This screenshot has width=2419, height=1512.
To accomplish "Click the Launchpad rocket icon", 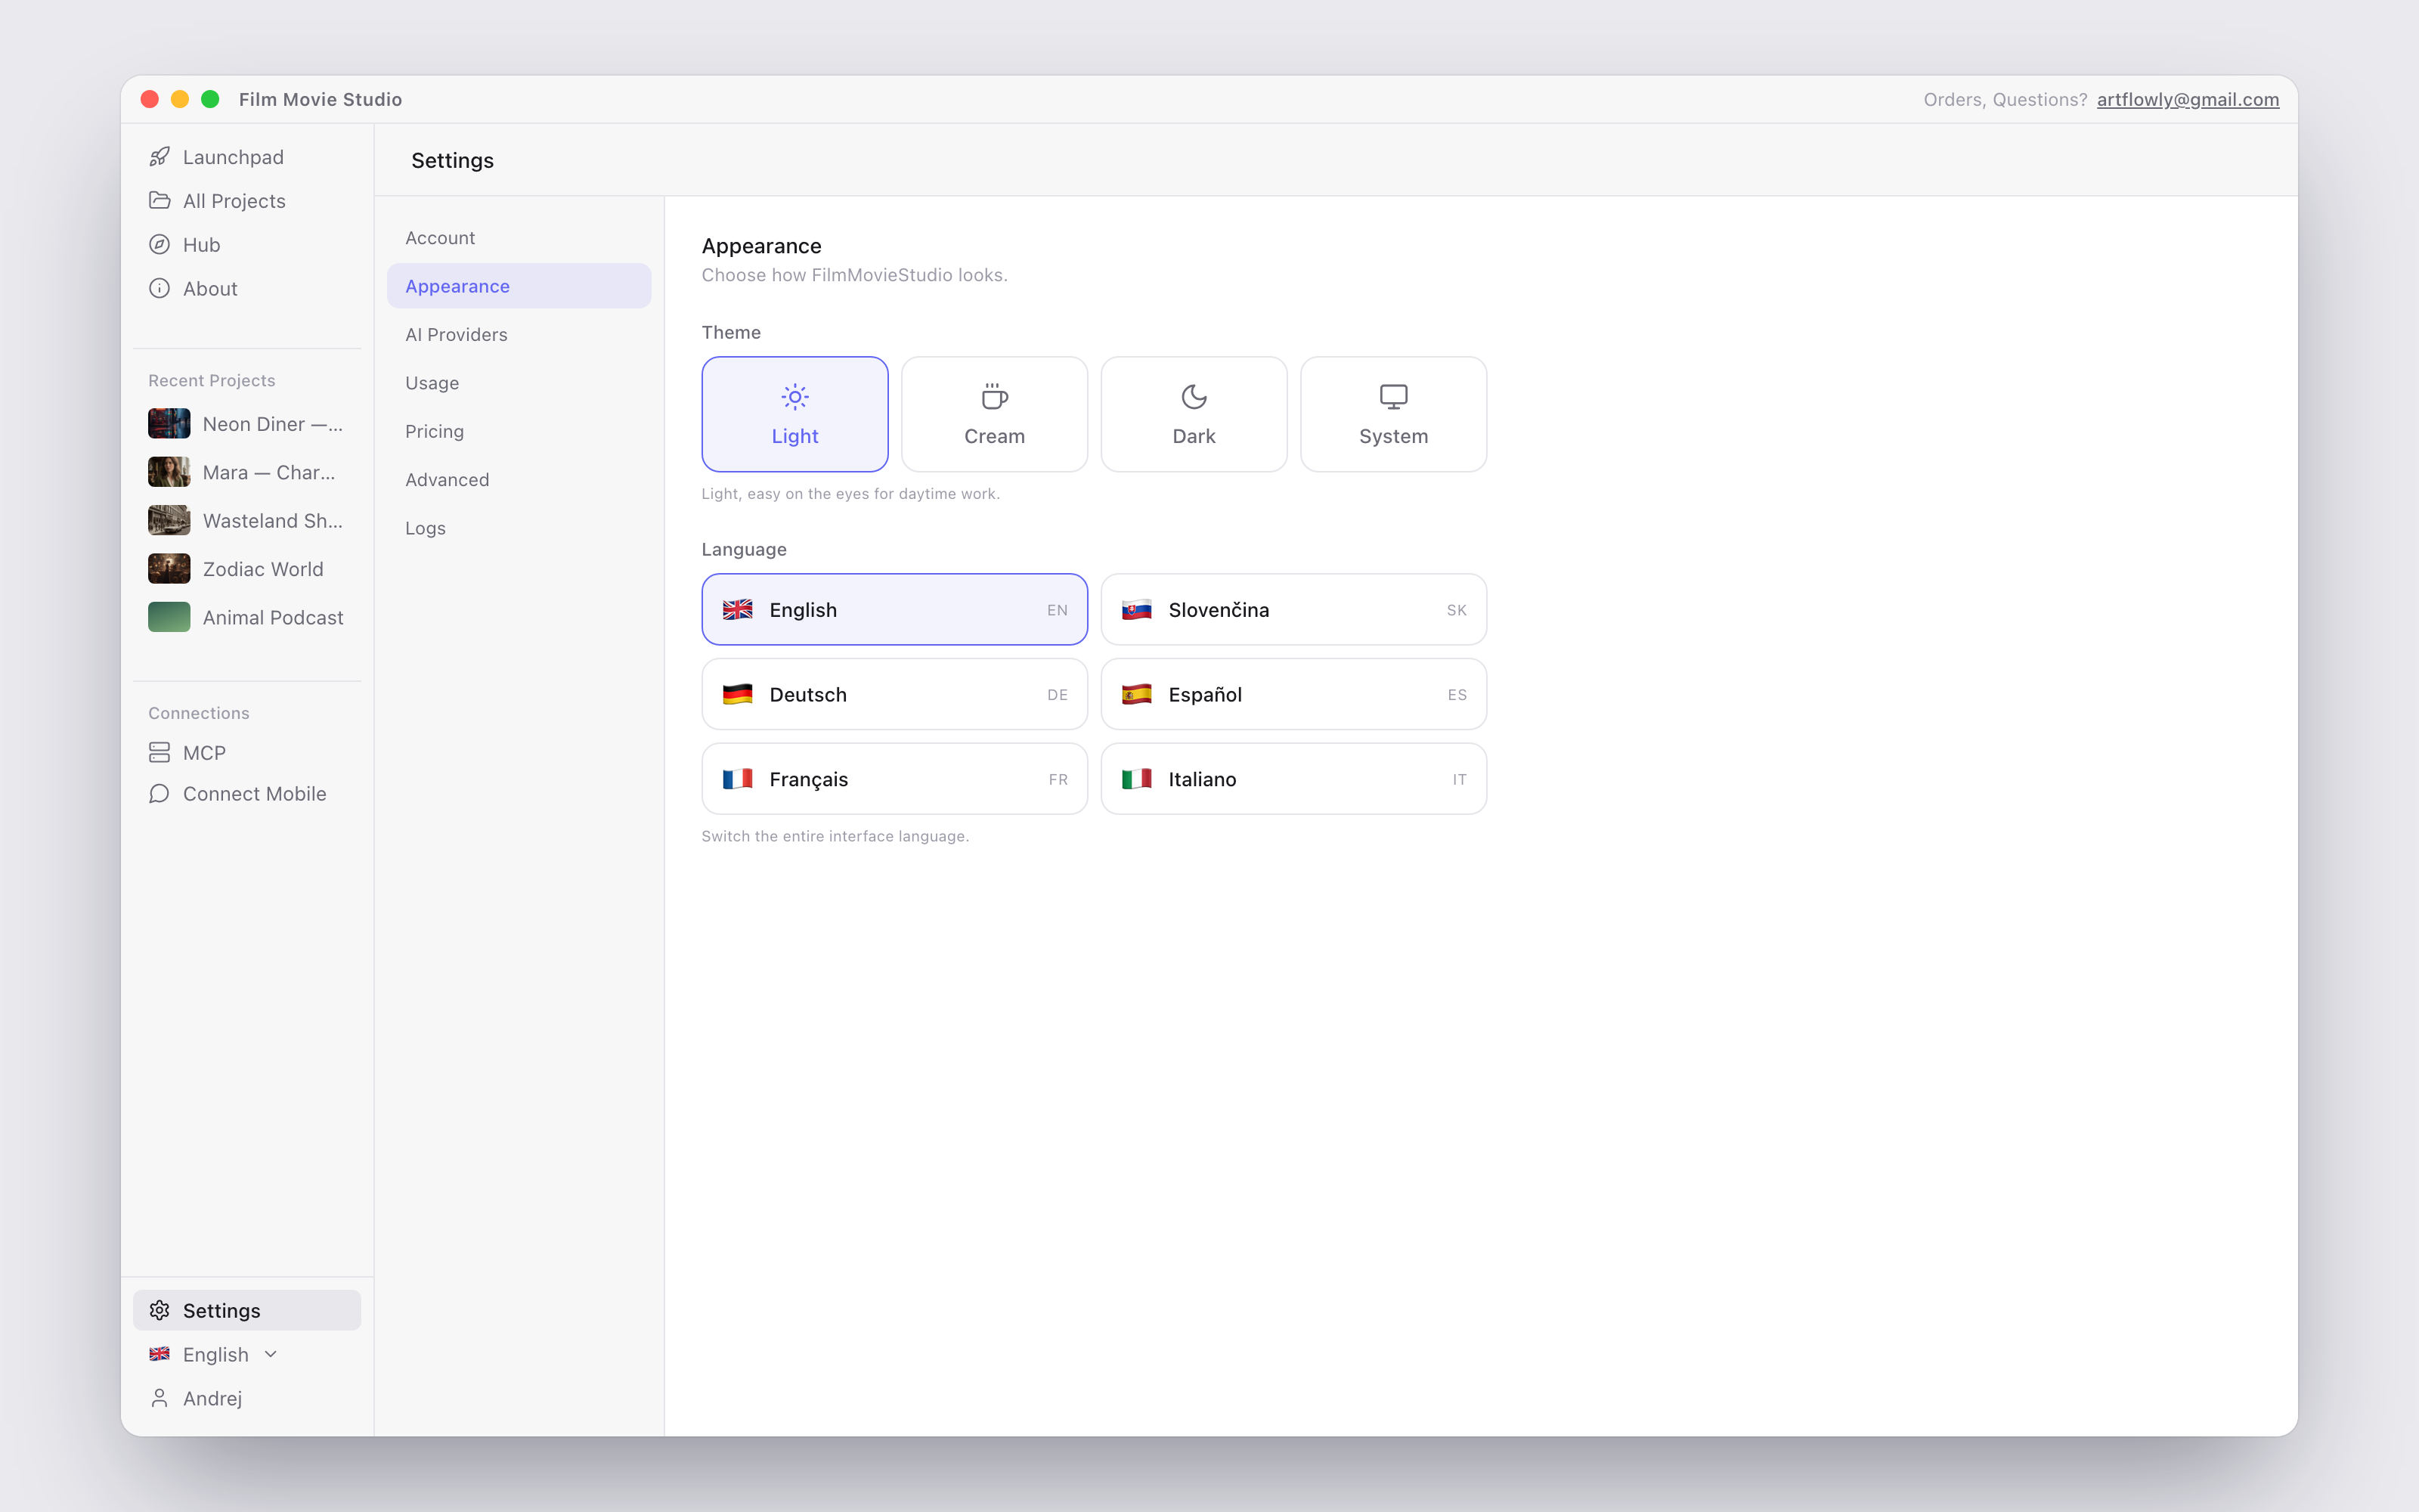I will click(159, 157).
